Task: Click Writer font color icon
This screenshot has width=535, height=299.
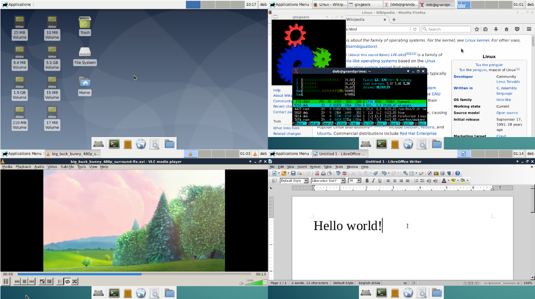Action: [444, 181]
